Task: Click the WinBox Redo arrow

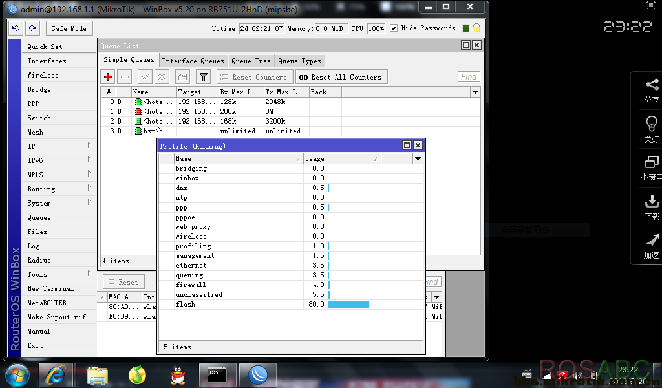Action: (x=33, y=28)
